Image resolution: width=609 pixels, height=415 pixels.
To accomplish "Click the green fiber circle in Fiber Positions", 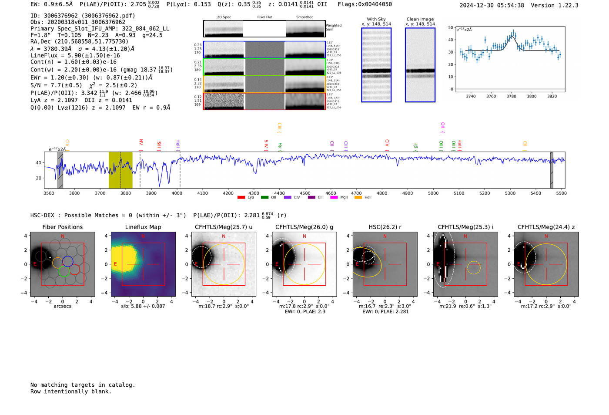I will click(64, 271).
